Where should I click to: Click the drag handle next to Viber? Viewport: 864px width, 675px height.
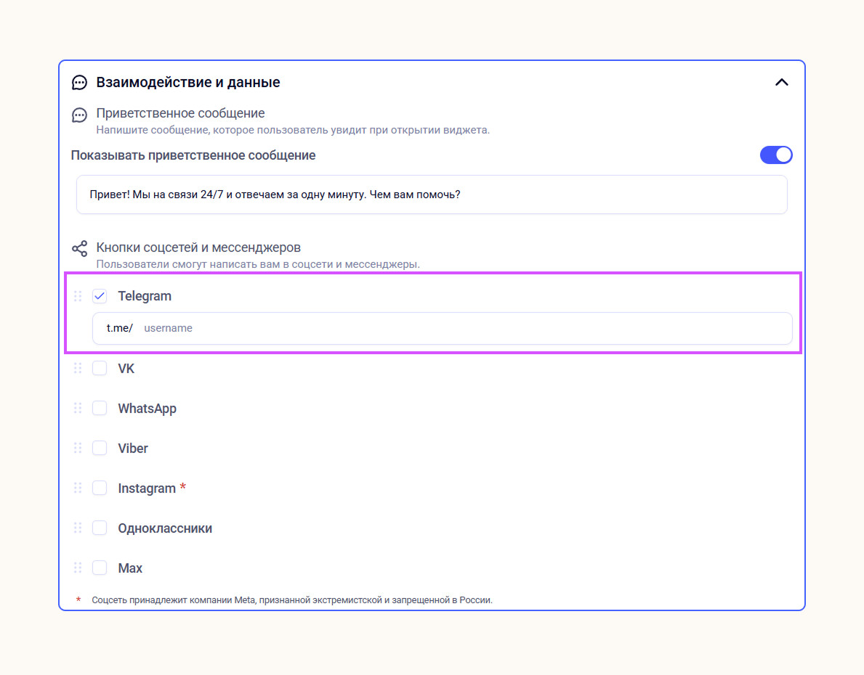click(78, 449)
